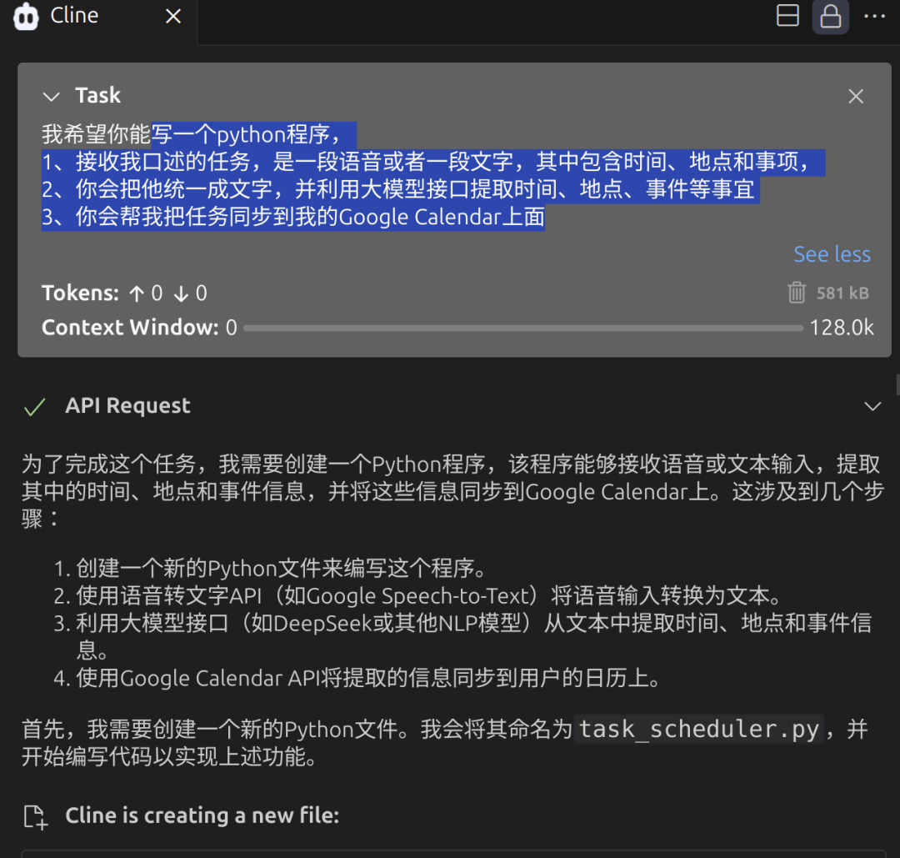Click the 128.0k context limit value
This screenshot has height=858, width=900.
pos(842,328)
